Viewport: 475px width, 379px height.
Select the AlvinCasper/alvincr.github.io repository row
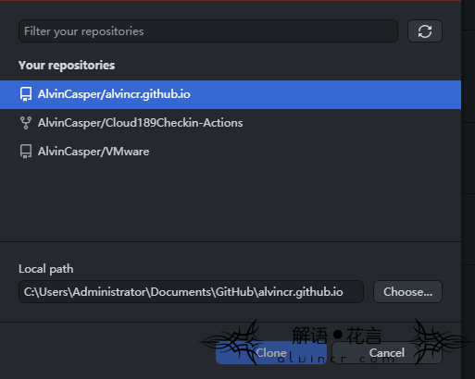tap(231, 94)
